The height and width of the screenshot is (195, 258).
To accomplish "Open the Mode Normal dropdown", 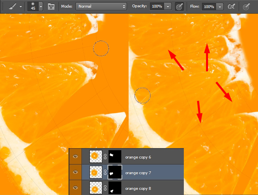I will (101, 6).
